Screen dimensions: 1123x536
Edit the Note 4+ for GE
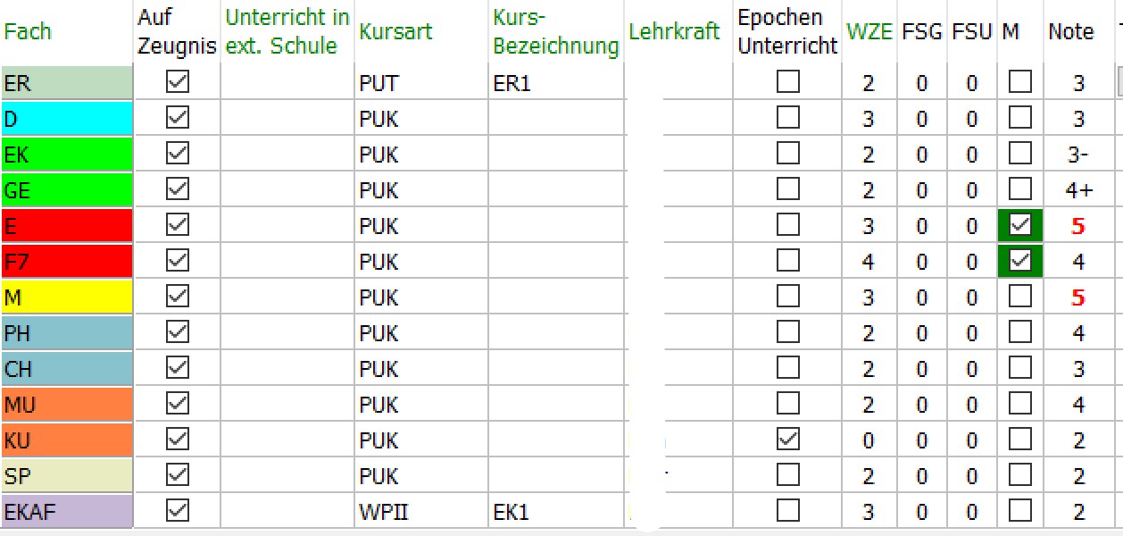pyautogui.click(x=1078, y=190)
